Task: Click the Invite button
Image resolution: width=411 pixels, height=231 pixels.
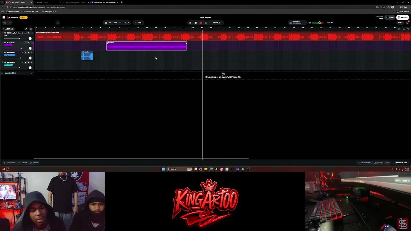Action: click(x=400, y=23)
